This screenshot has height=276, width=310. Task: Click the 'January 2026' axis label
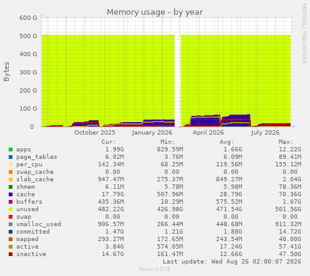click(152, 133)
